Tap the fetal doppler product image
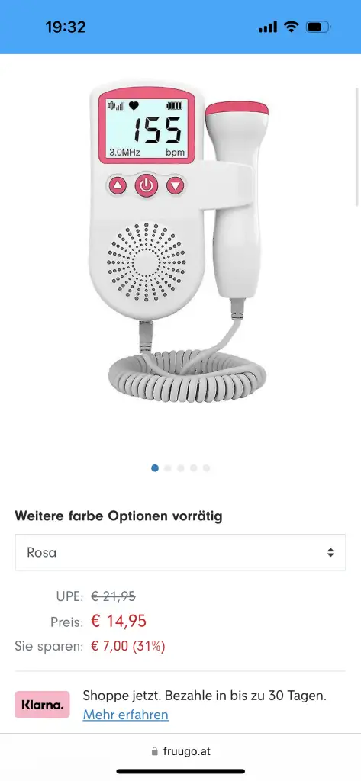This screenshot has width=361, height=781. point(179,244)
